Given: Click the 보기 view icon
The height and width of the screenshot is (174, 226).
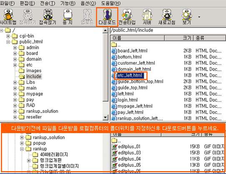Looking at the screenshot, I should (186, 17).
